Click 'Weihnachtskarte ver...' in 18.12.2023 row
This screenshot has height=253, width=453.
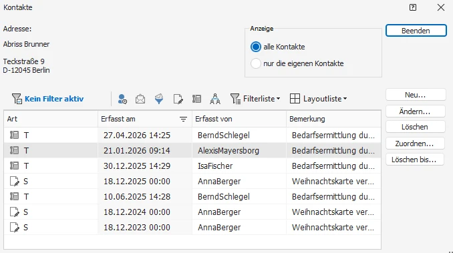[x=333, y=228]
